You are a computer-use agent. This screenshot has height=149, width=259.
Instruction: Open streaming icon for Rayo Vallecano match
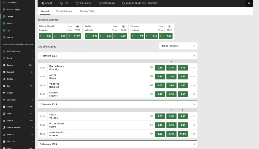click(151, 67)
